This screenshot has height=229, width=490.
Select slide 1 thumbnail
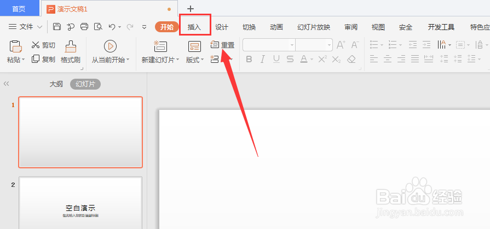click(x=80, y=132)
